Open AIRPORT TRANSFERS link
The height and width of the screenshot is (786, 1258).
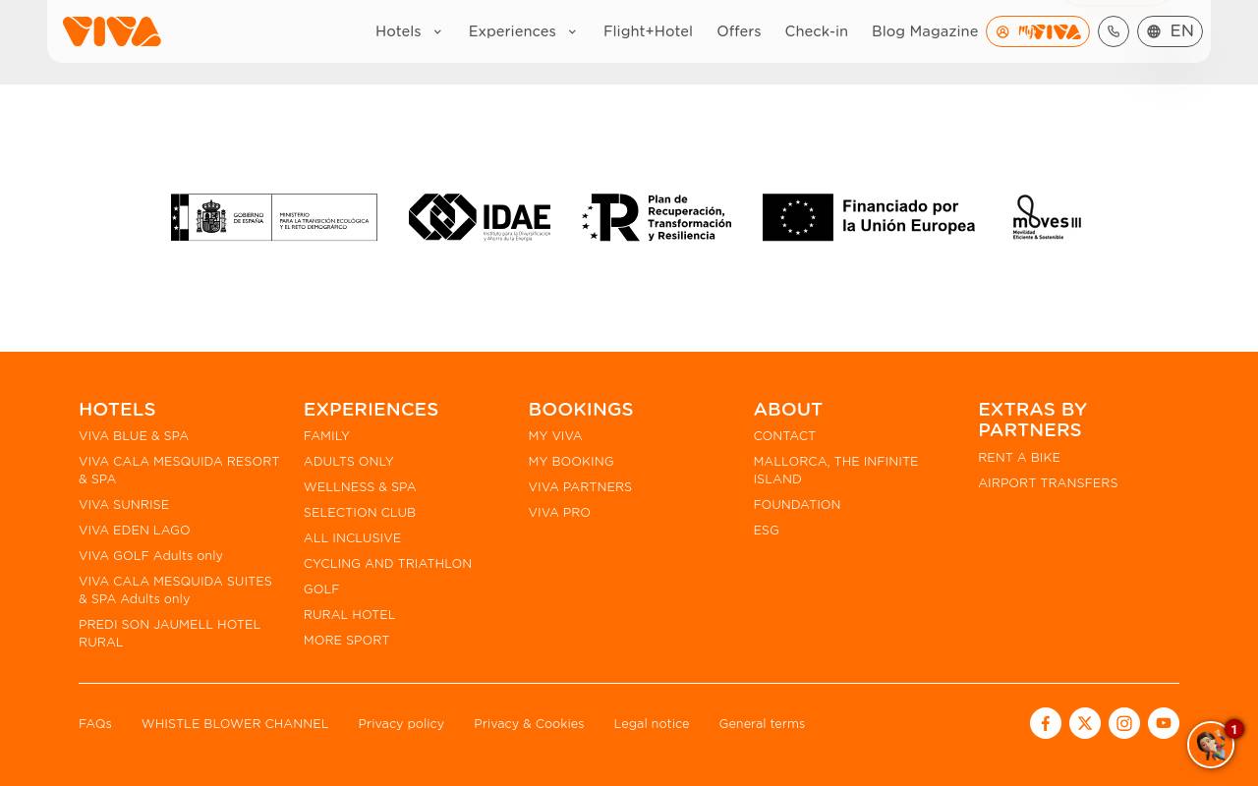[x=1048, y=483]
